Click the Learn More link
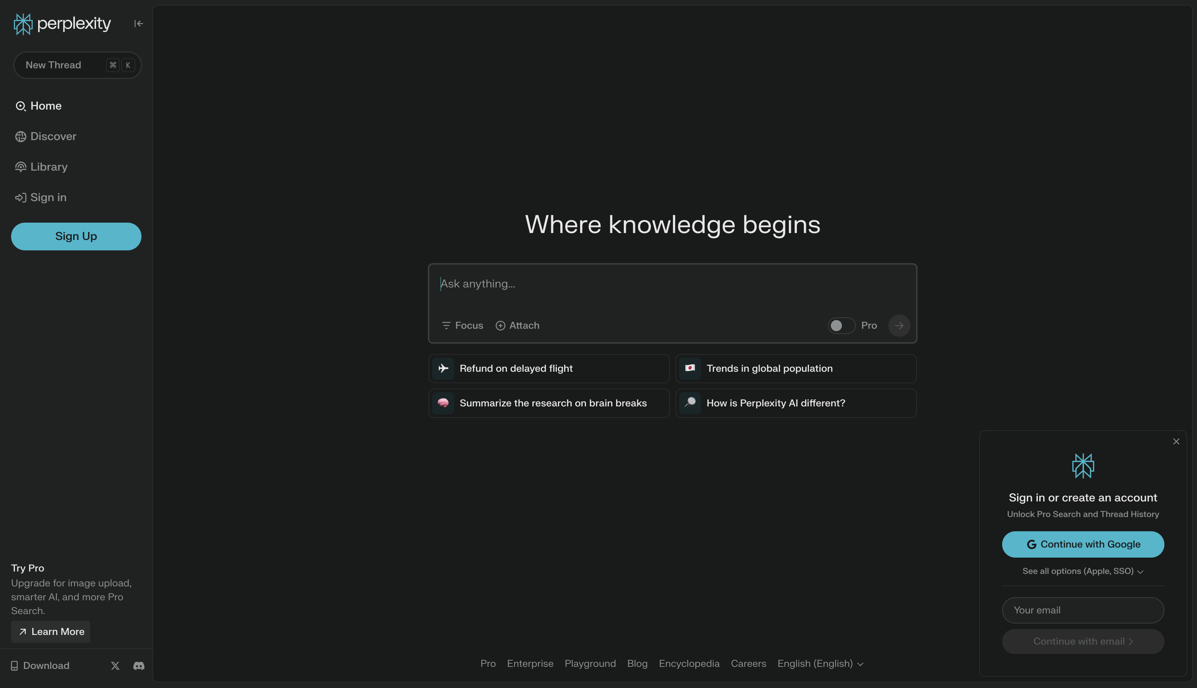The width and height of the screenshot is (1197, 688). 50,632
